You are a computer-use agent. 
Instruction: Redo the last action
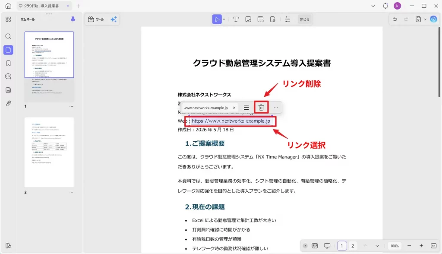click(406, 19)
